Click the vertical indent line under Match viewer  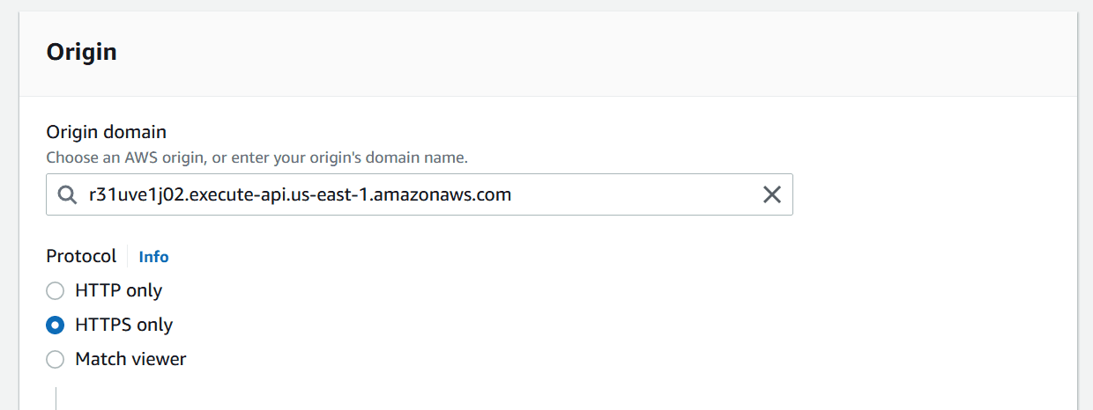click(x=56, y=398)
